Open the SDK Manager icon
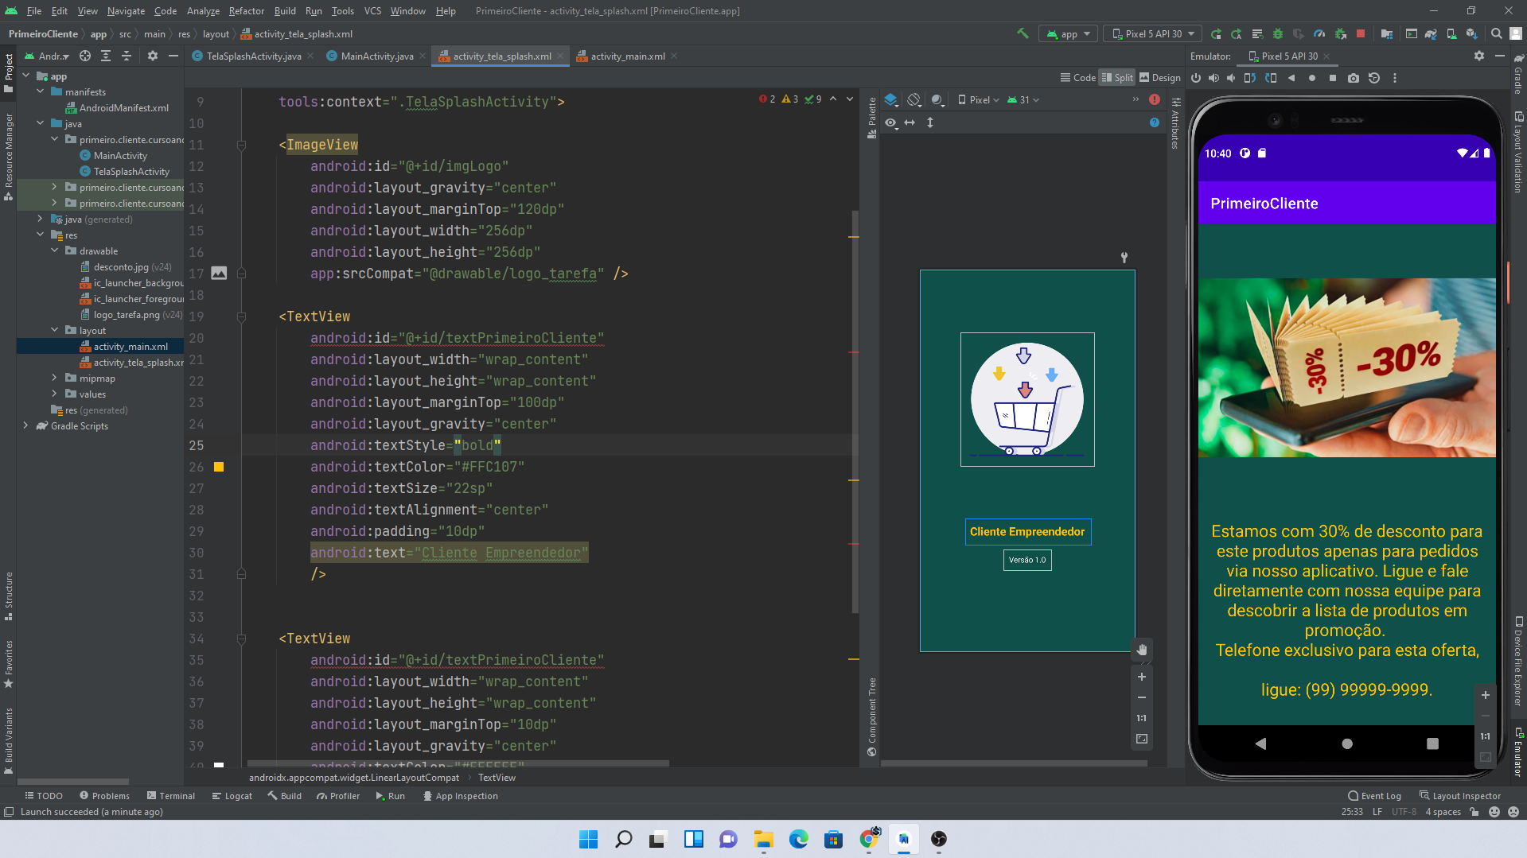1527x858 pixels. tap(1472, 33)
